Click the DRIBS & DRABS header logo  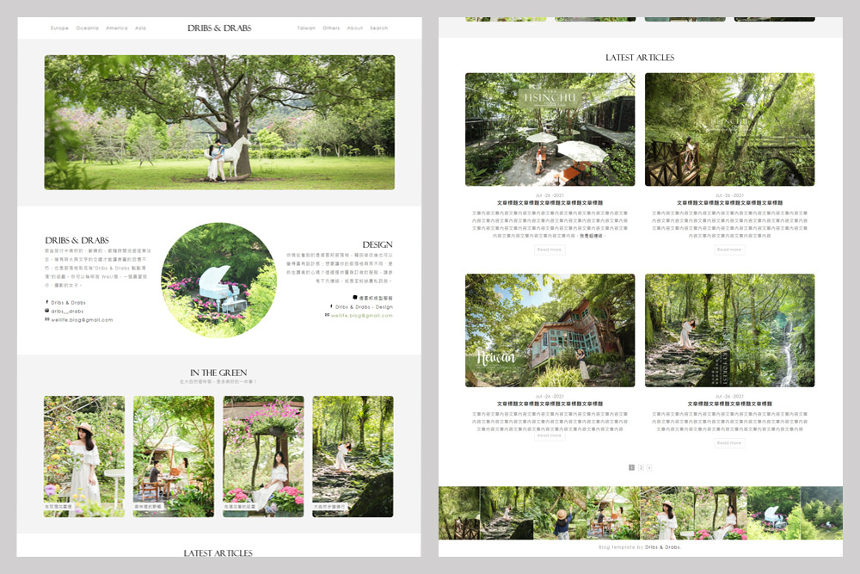click(219, 28)
